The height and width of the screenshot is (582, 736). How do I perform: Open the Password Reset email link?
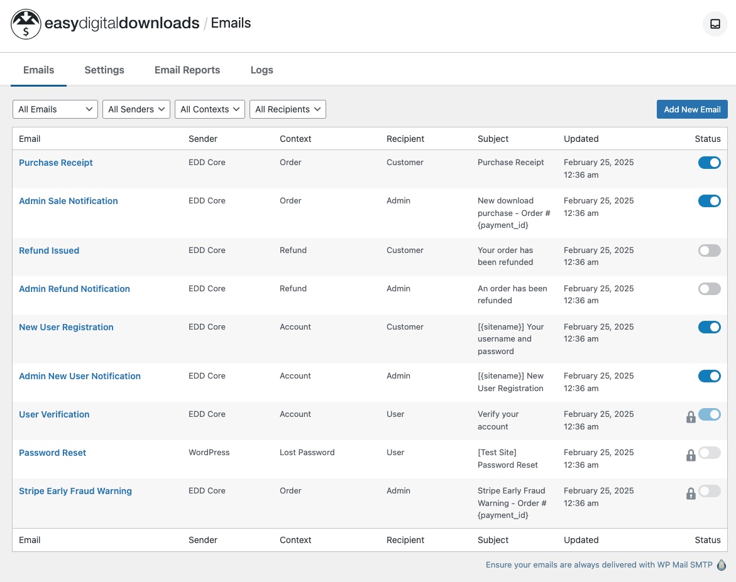coord(53,453)
